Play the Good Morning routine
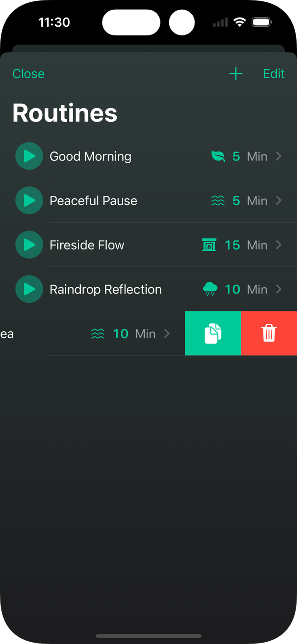The height and width of the screenshot is (644, 297). 29,156
